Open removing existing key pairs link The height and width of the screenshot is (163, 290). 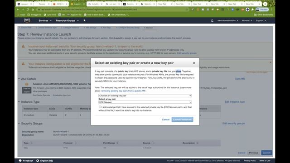click(123, 91)
